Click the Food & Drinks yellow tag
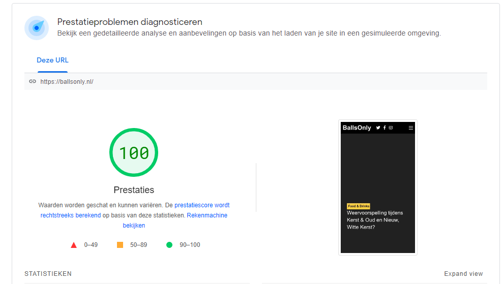The image size is (503, 284). (x=359, y=206)
